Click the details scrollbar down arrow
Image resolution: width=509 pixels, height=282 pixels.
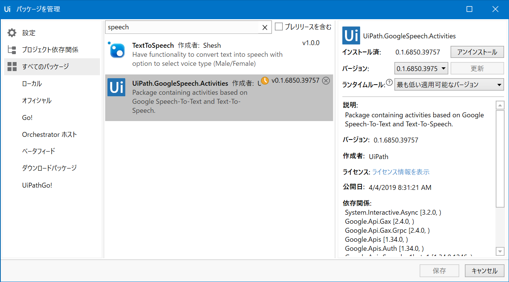500,251
